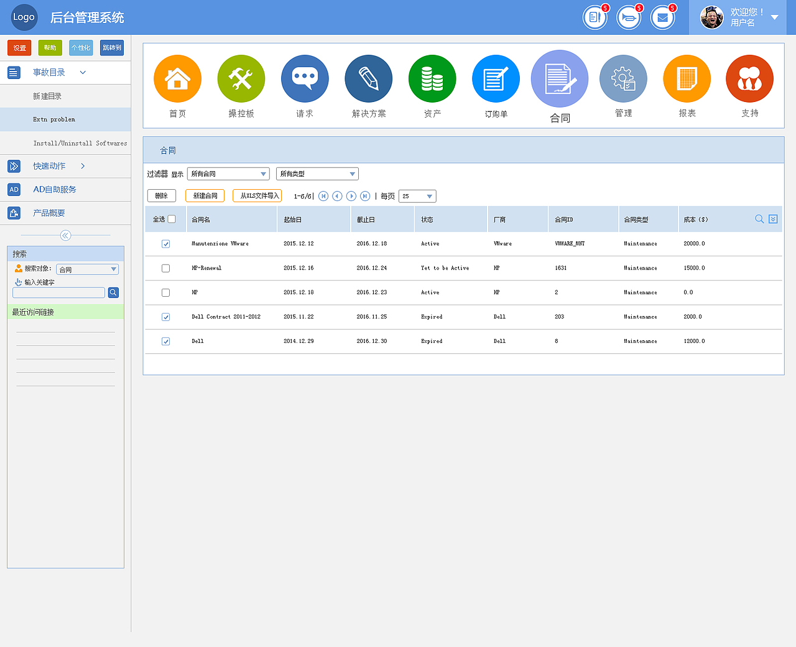Open document notifications icon in header
Viewport: 796px width, 647px height.
tap(595, 17)
